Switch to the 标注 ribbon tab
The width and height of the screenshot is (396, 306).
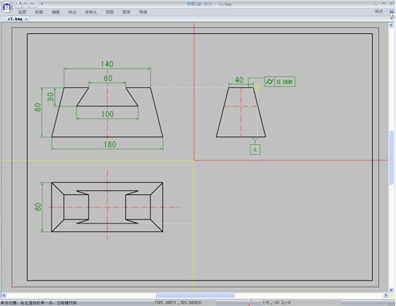(73, 12)
